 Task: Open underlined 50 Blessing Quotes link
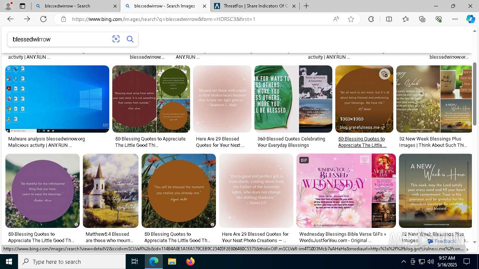(362, 142)
